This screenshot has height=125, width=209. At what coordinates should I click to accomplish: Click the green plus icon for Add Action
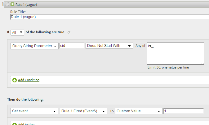[x=14, y=124]
